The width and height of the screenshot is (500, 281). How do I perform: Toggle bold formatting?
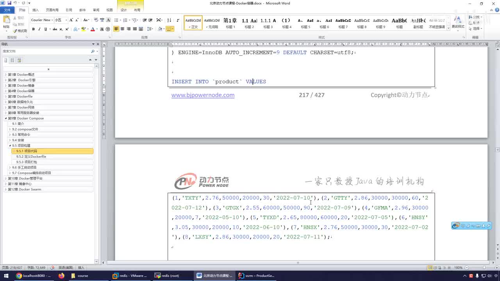point(33,29)
